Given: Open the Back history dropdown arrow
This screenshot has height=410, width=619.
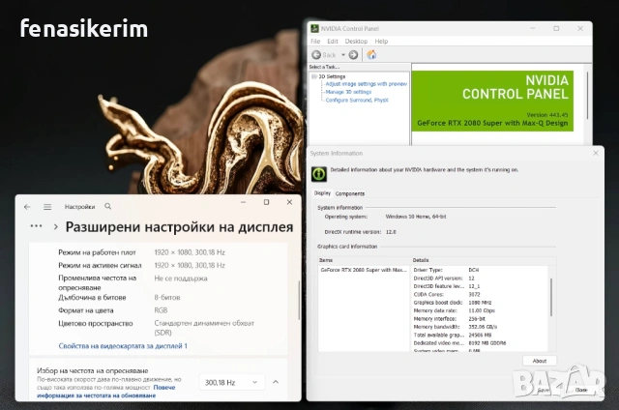Looking at the screenshot, I should 343,55.
